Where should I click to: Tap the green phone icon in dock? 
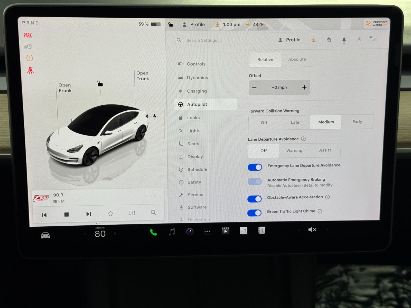pos(153,232)
